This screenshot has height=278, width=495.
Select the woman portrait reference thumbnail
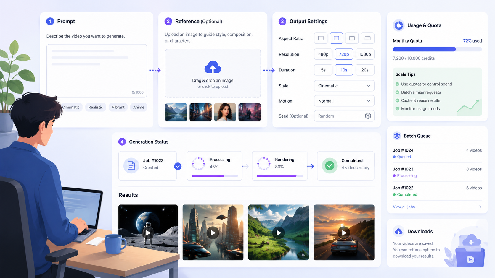point(225,112)
